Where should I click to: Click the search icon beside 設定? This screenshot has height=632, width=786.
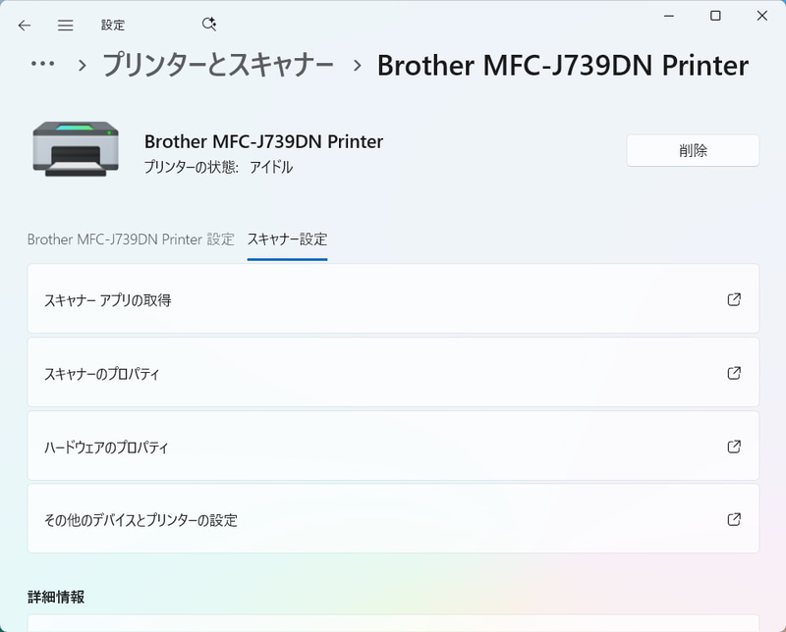(x=208, y=25)
